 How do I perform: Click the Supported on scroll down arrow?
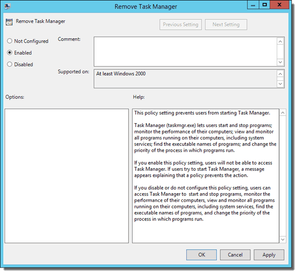(280, 84)
